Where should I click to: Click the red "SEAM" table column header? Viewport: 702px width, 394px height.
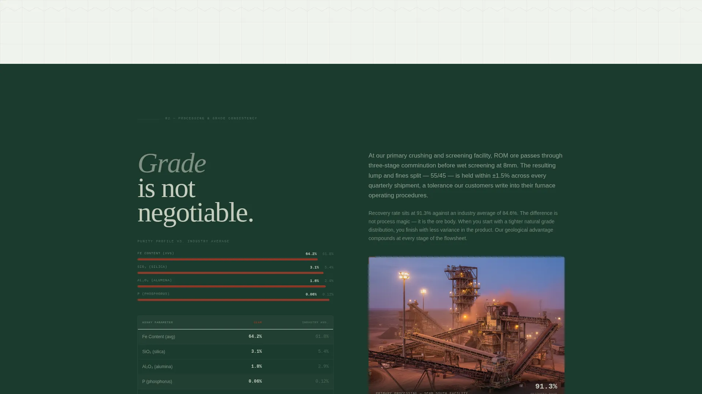[258, 322]
